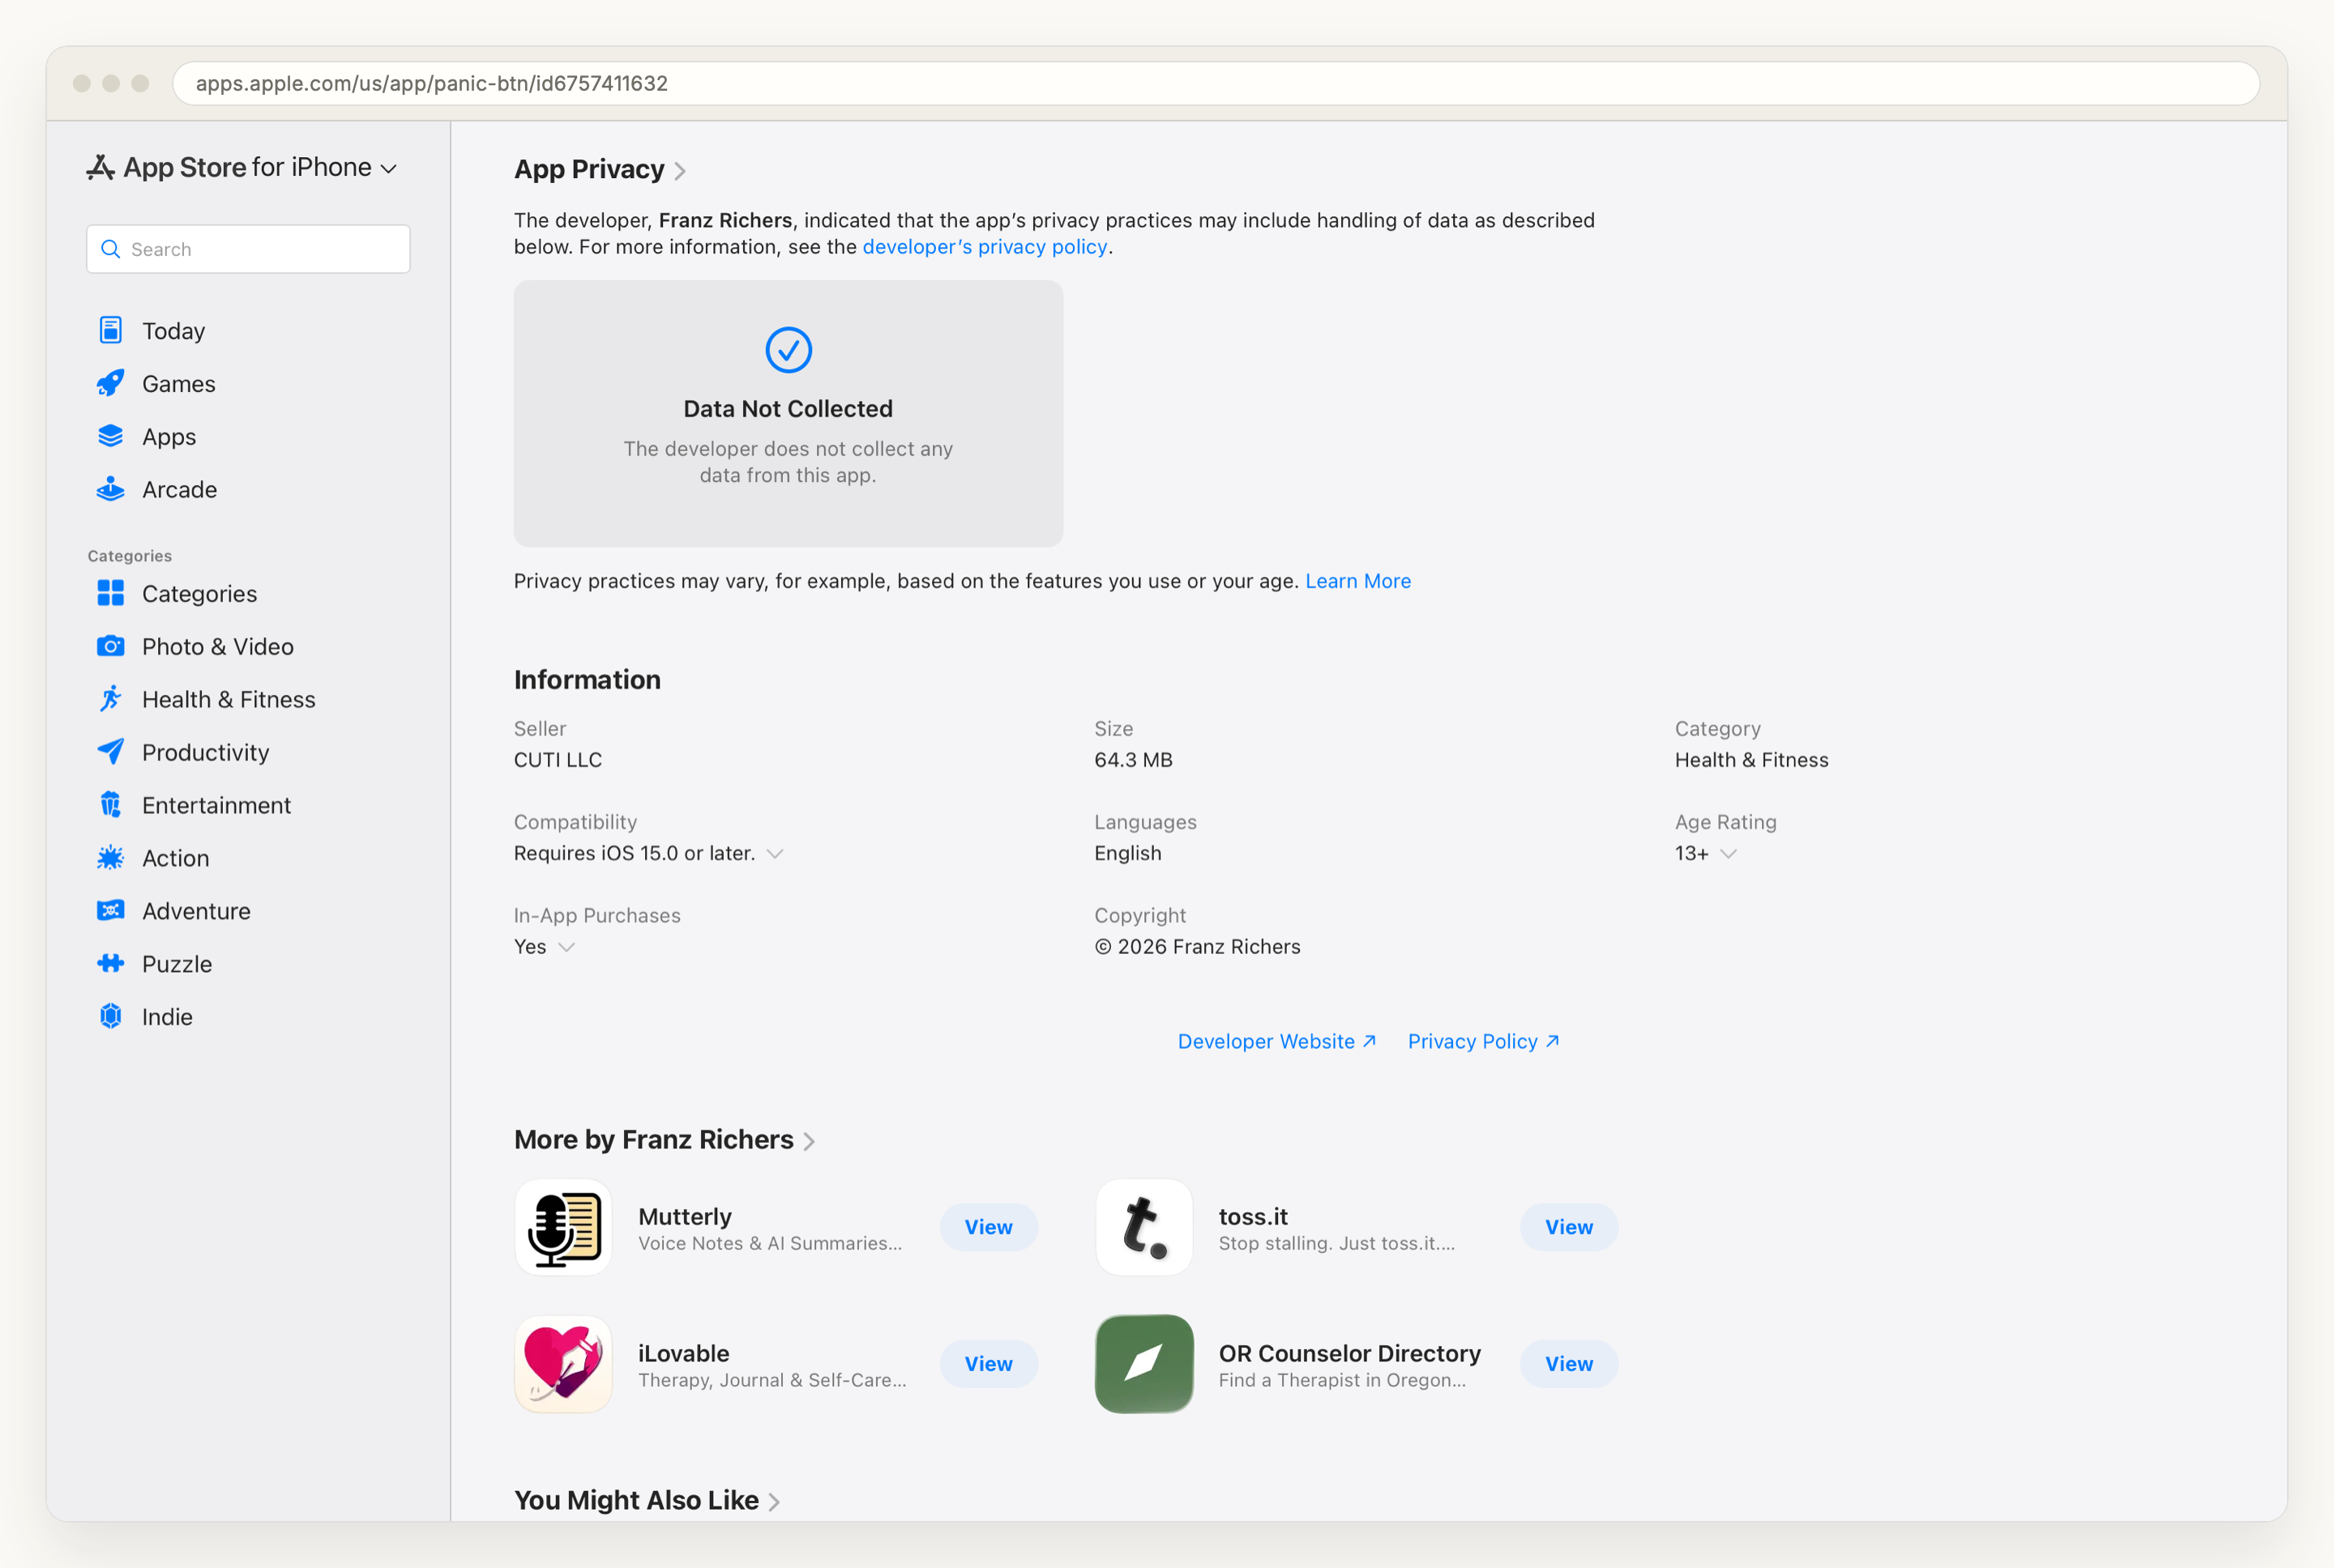Open the You Might Also Like chevron
The image size is (2334, 1568).
pos(774,1501)
